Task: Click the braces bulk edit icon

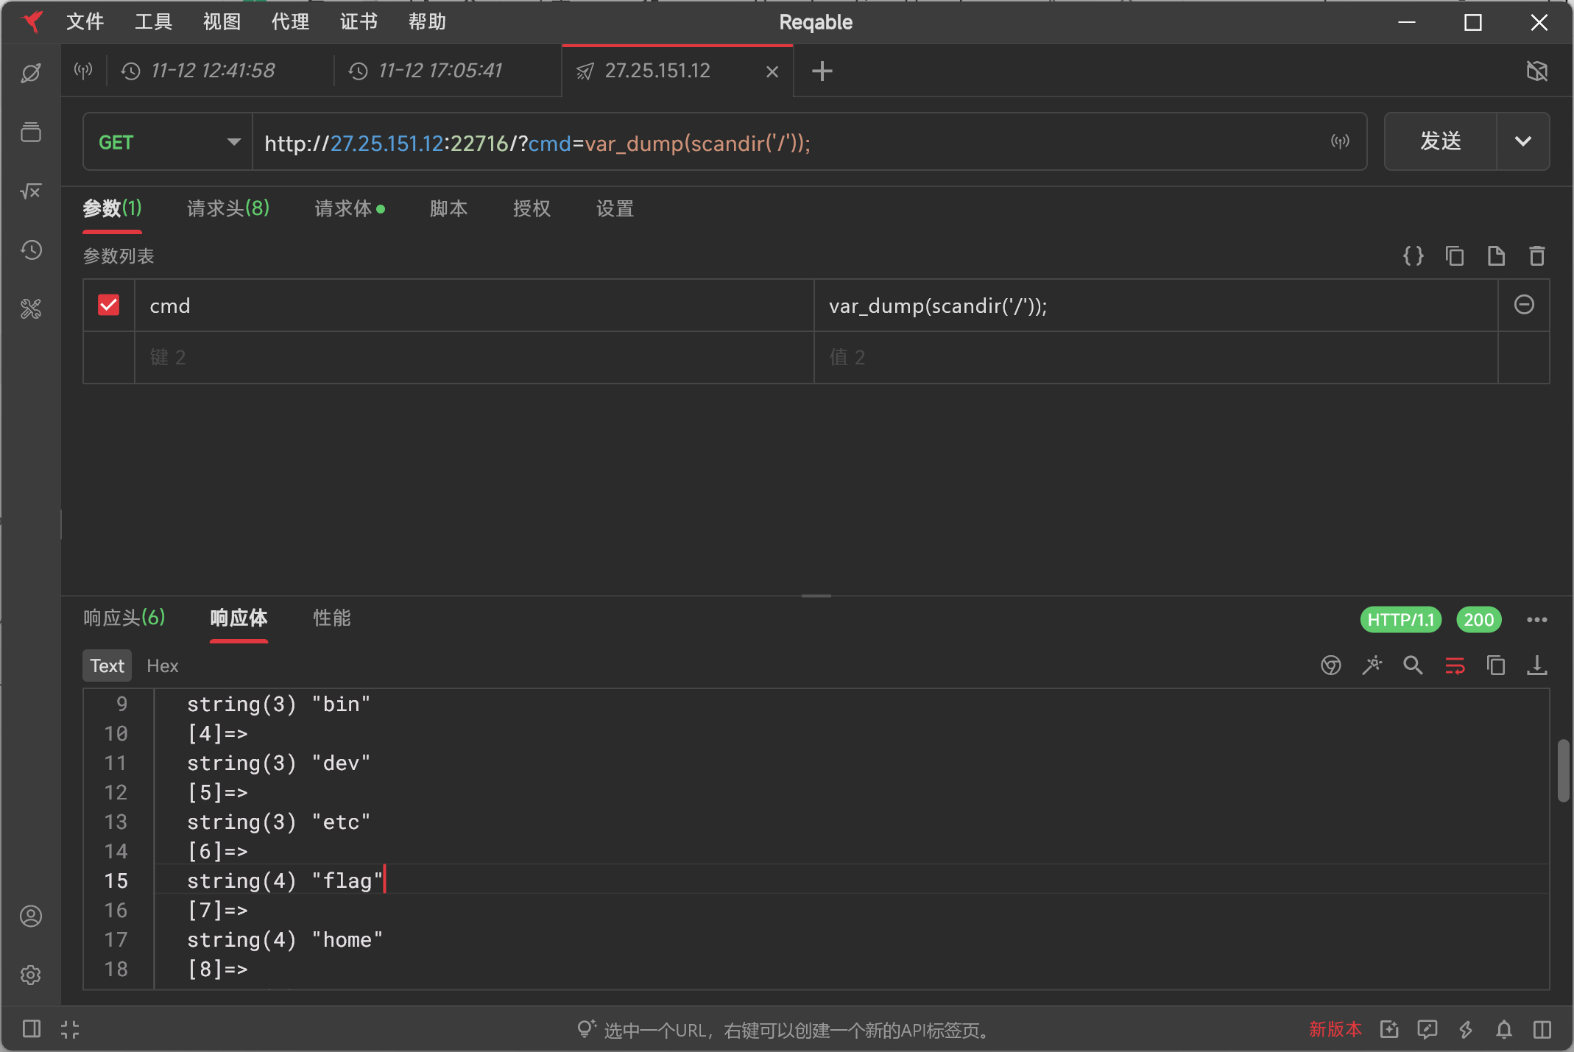Action: 1413,256
